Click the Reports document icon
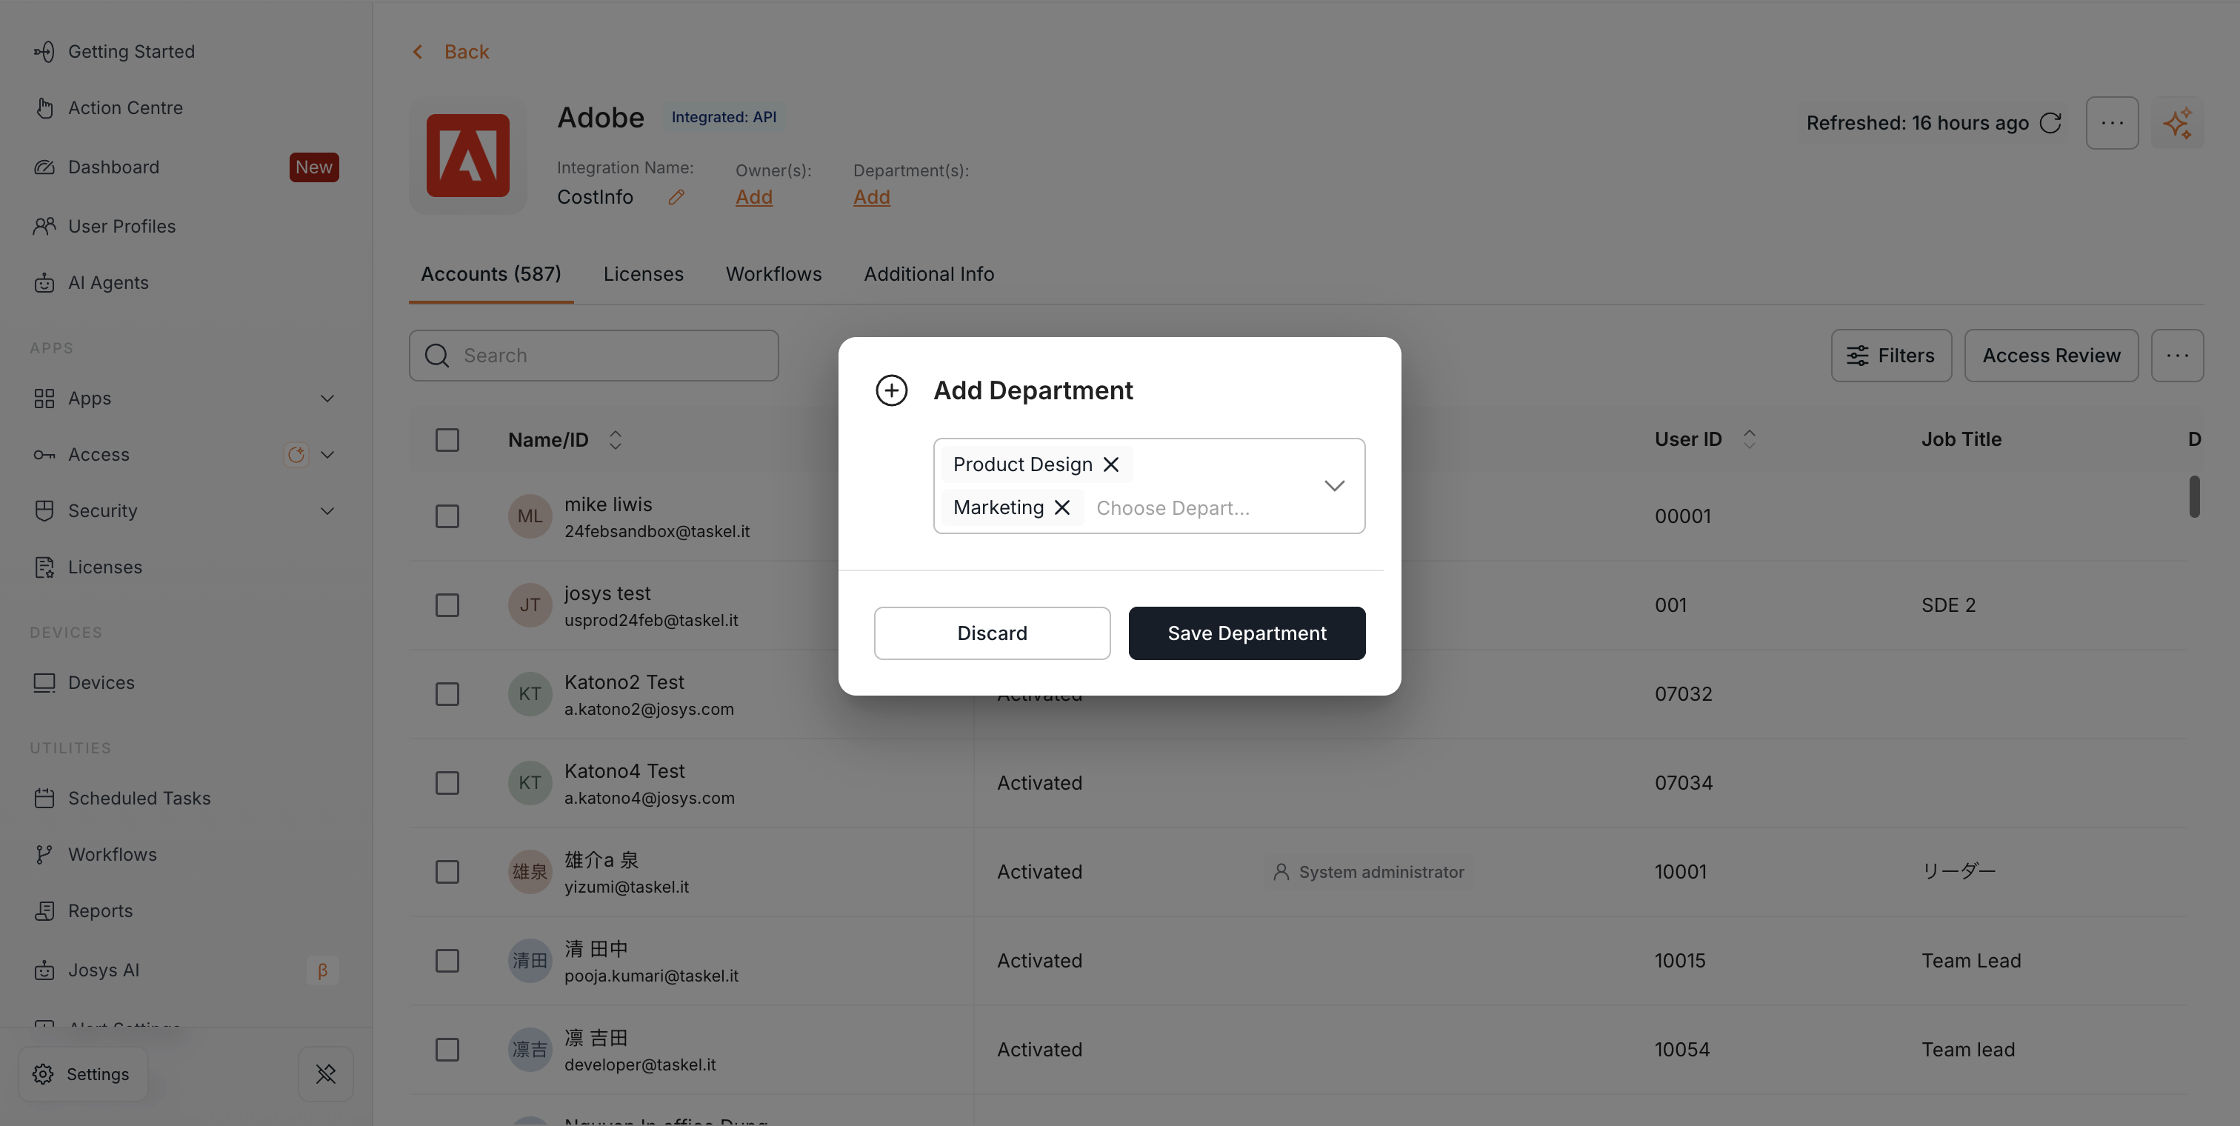2240x1126 pixels. tap(44, 911)
